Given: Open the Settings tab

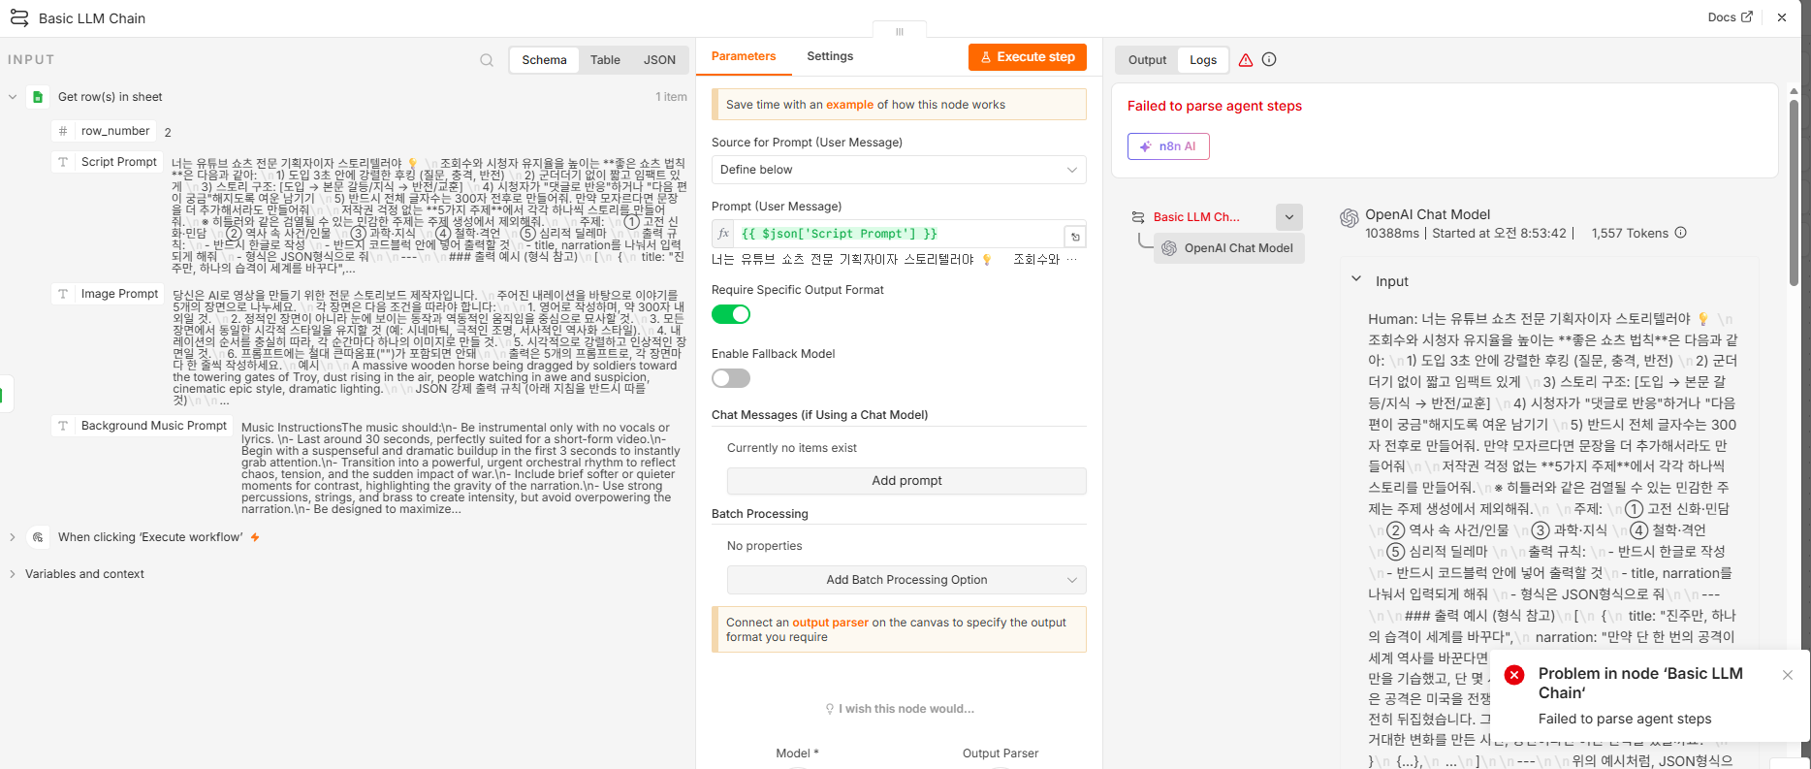Looking at the screenshot, I should tap(830, 56).
